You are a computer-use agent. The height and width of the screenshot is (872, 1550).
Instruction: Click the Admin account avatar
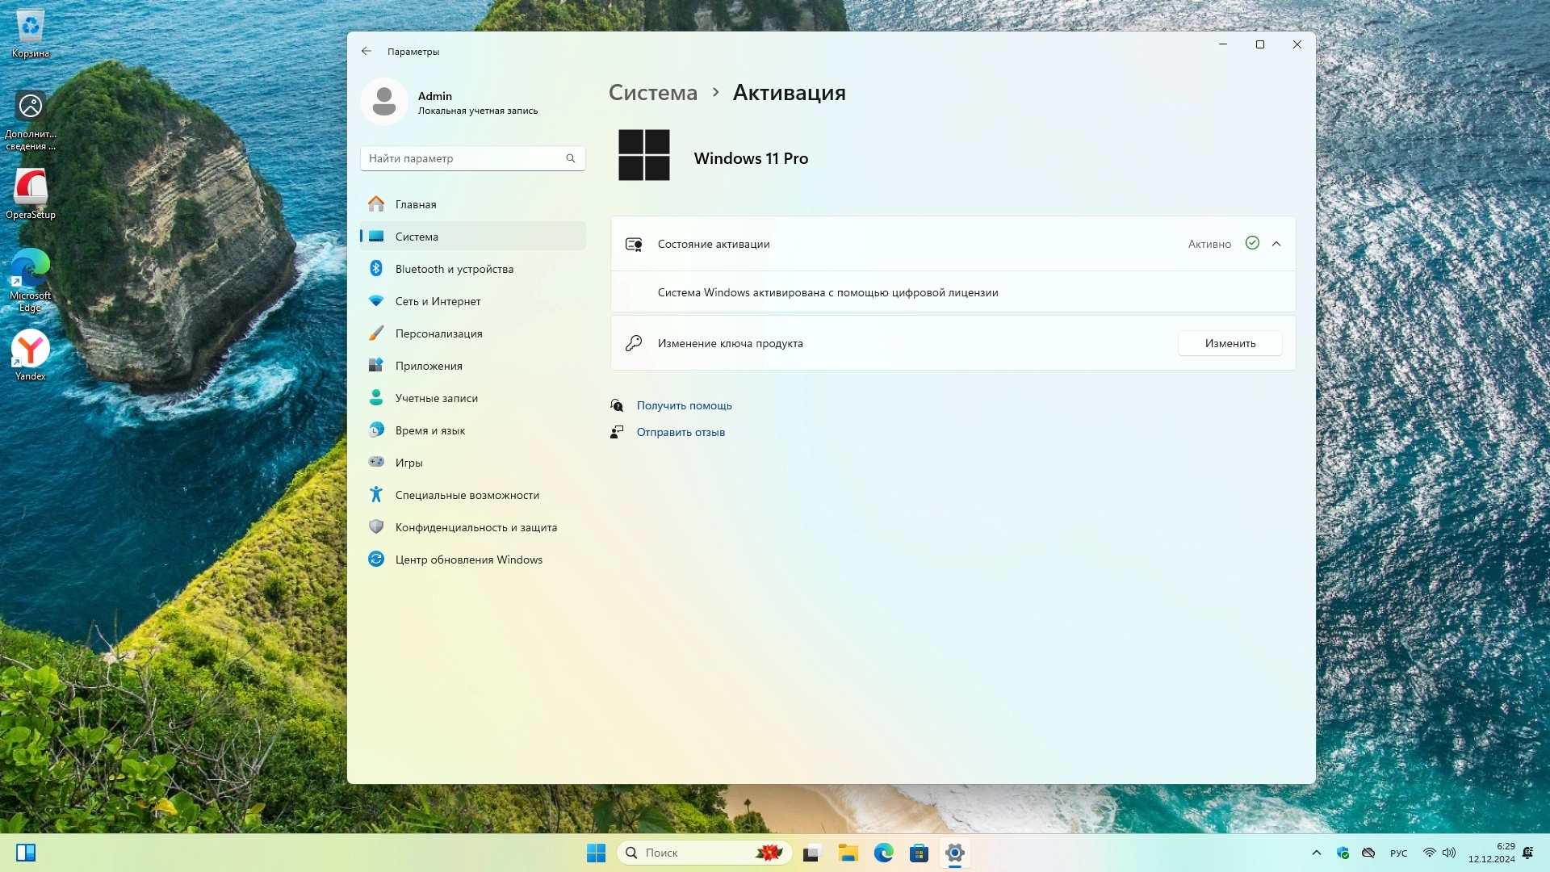click(384, 102)
